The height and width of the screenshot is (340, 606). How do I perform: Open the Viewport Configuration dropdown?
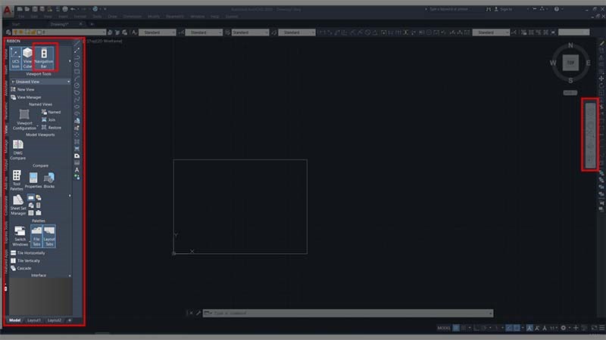[x=24, y=119]
